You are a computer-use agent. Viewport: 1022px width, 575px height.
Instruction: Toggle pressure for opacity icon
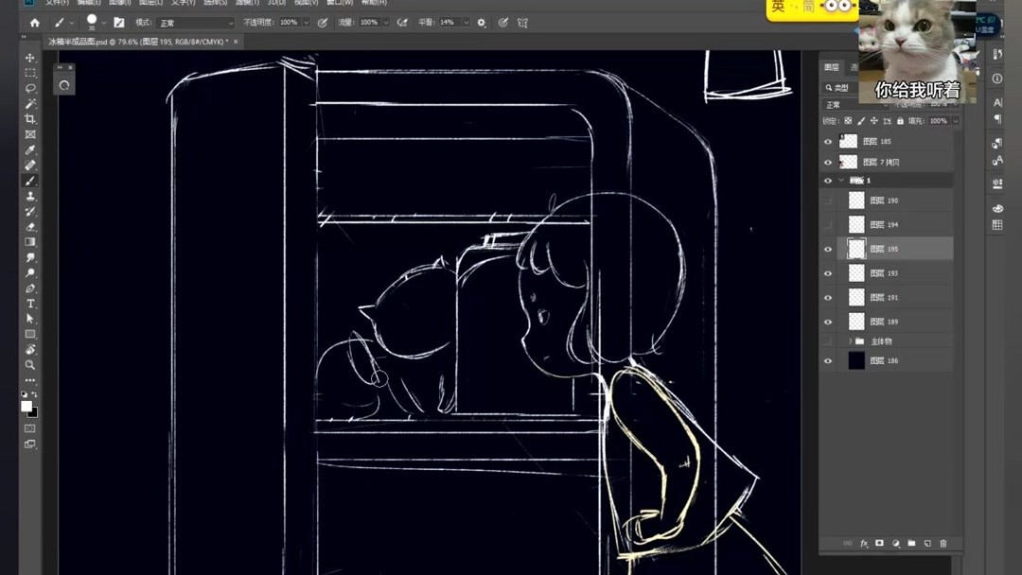(322, 23)
